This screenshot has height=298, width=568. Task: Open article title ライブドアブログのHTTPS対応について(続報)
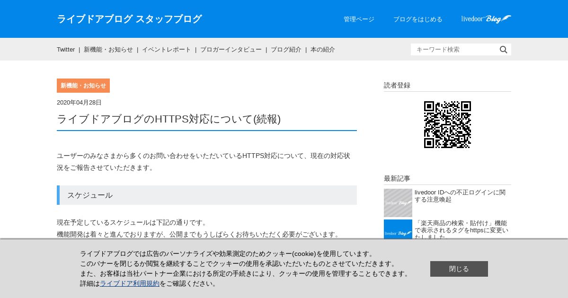[x=169, y=119]
